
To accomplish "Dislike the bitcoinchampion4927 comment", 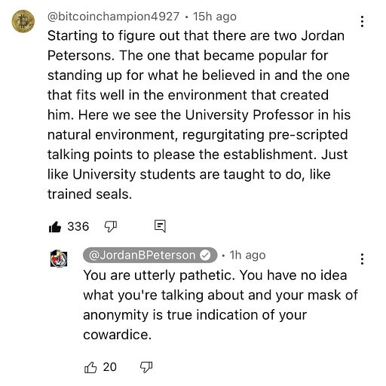I will [x=111, y=227].
